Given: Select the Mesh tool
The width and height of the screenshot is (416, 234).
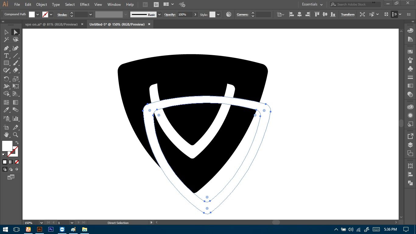Looking at the screenshot, I should tap(6, 102).
